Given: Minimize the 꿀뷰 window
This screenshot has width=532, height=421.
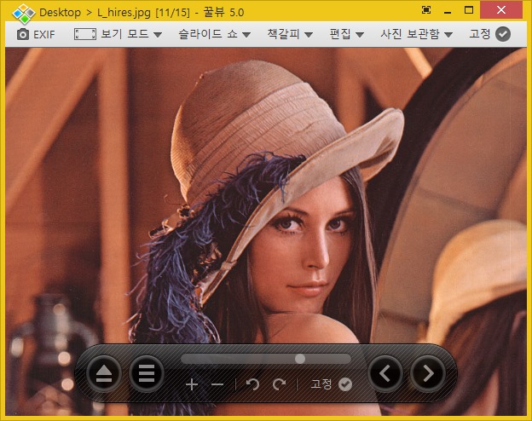Looking at the screenshot, I should pyautogui.click(x=448, y=11).
